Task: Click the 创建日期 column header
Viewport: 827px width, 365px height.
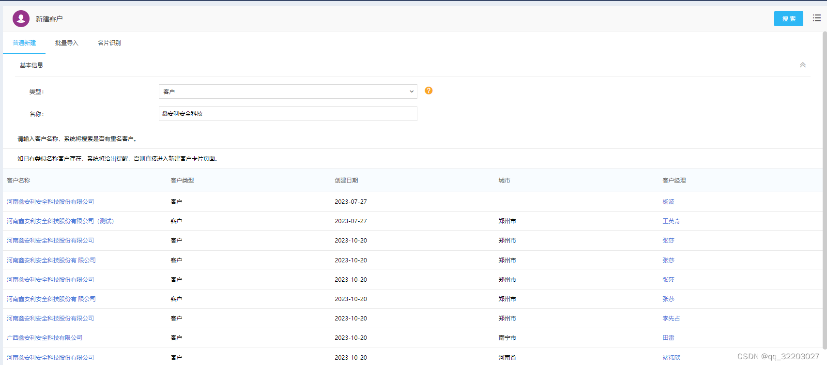Action: coord(346,180)
